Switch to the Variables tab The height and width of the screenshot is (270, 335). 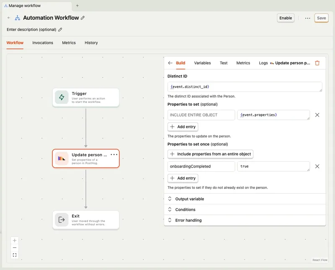point(203,63)
